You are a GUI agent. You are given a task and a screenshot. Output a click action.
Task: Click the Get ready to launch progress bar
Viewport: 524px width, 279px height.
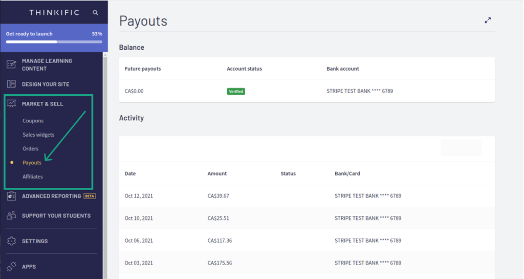(x=54, y=42)
